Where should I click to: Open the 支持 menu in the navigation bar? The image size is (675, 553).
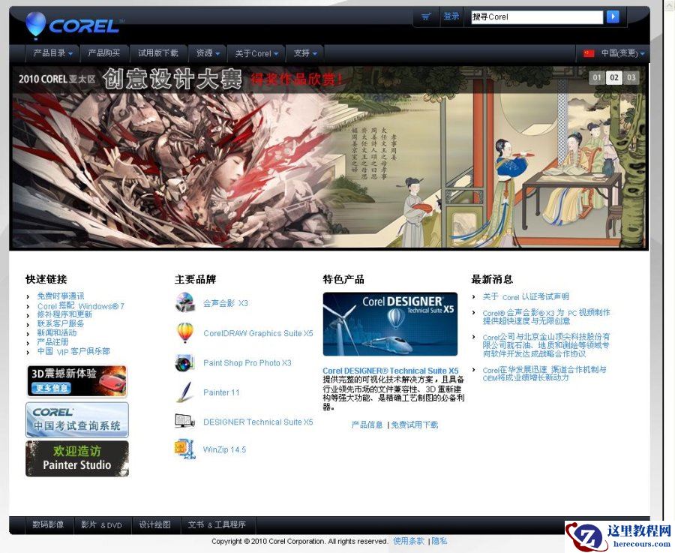click(302, 53)
